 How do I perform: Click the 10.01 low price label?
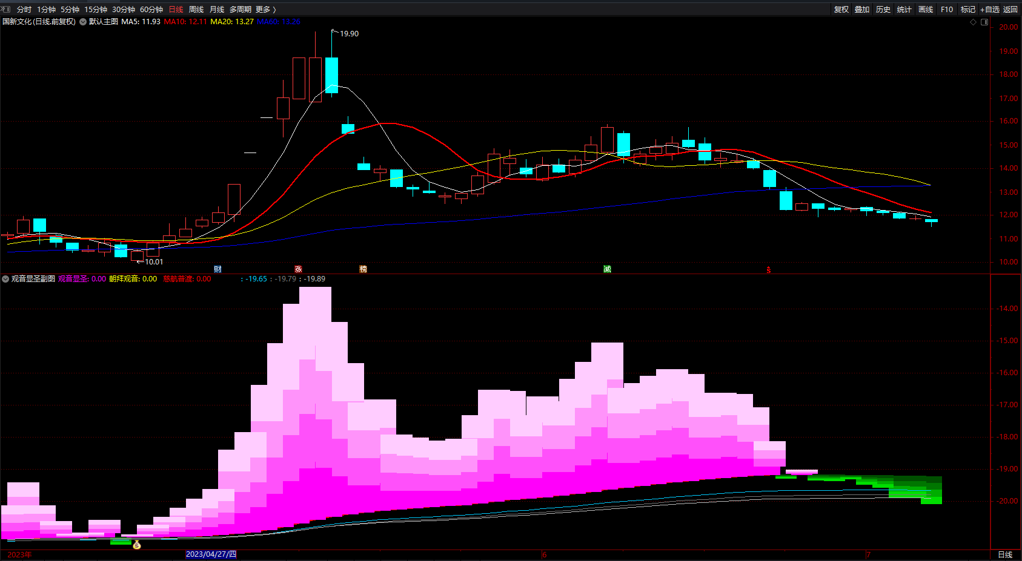coord(154,262)
